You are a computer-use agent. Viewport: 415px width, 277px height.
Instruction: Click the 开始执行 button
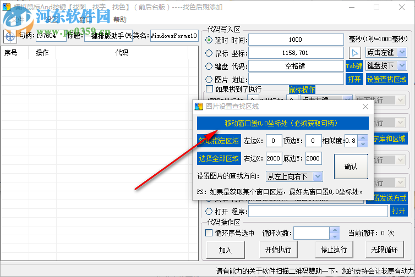[279, 250]
